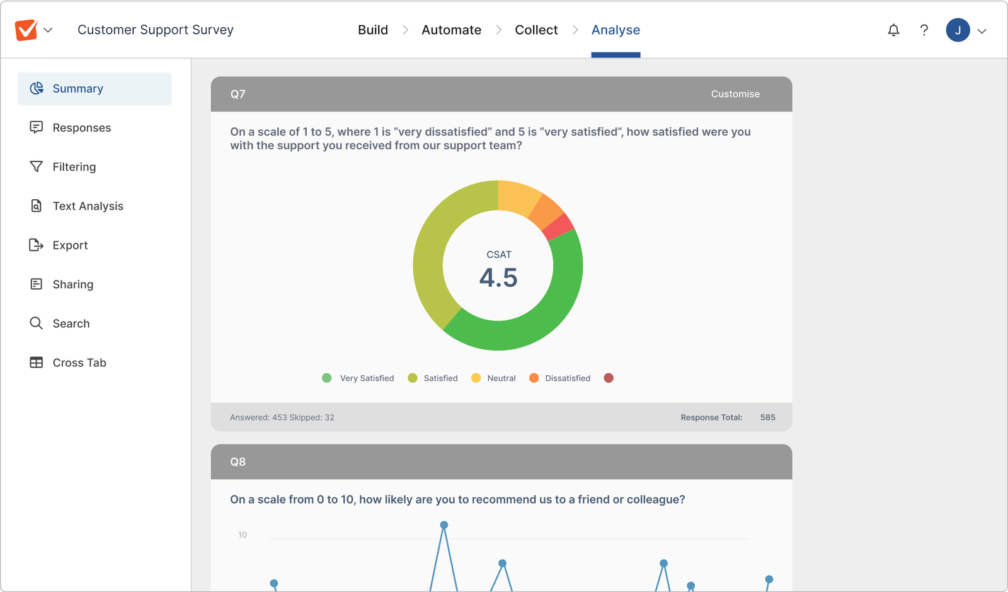1008x592 pixels.
Task: Launch Text Analysis from the sidebar
Action: click(37, 206)
